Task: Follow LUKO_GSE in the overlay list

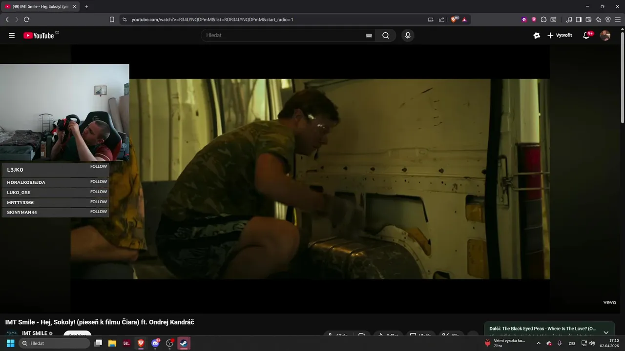Action: point(99,192)
